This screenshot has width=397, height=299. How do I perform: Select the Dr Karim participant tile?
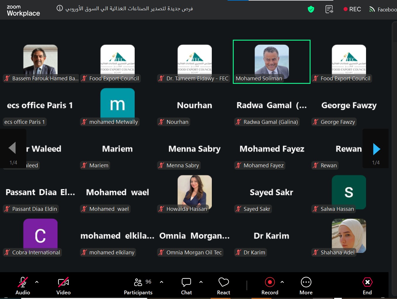point(272,236)
